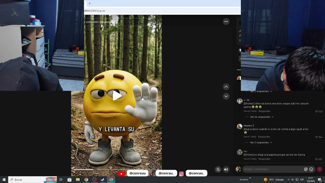Expand the Escritorio toolbar chevron
325x183 pixels.
tap(250, 178)
